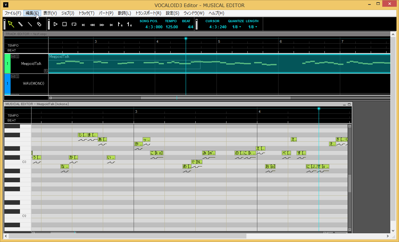Open the 表示(V) menu

[50, 13]
